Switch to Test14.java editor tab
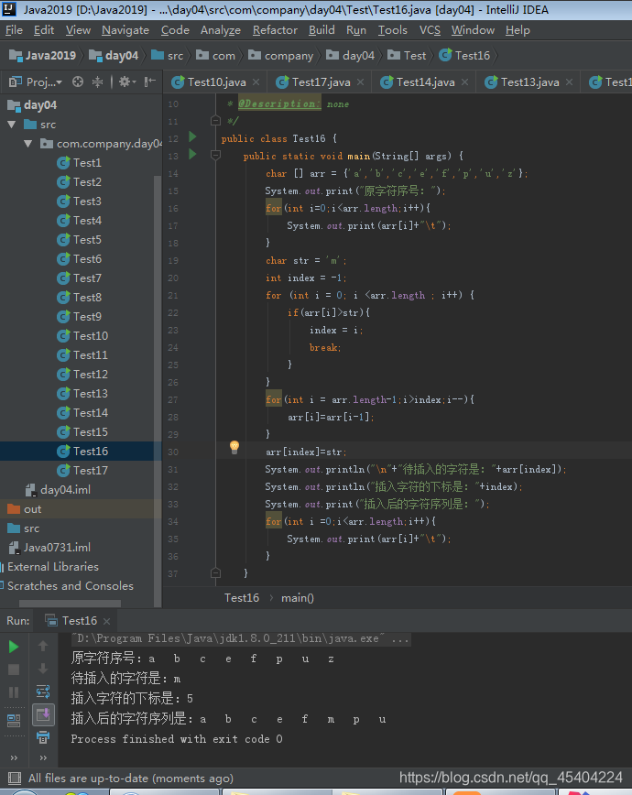Viewport: 632px width, 795px height. tap(425, 82)
